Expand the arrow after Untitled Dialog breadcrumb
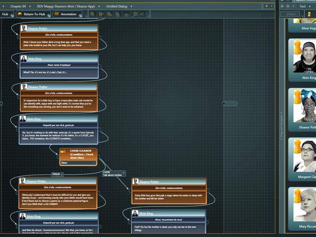316x237 pixels. [x=132, y=6]
